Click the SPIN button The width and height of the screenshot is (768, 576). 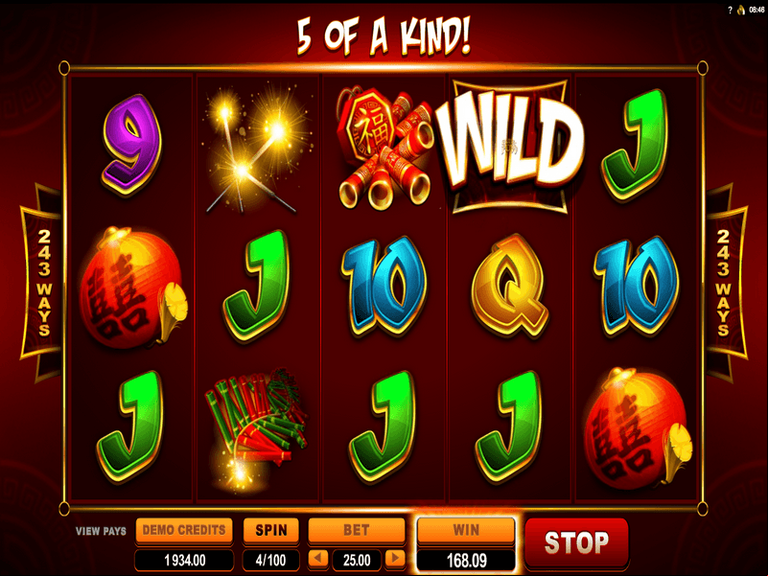click(x=270, y=530)
